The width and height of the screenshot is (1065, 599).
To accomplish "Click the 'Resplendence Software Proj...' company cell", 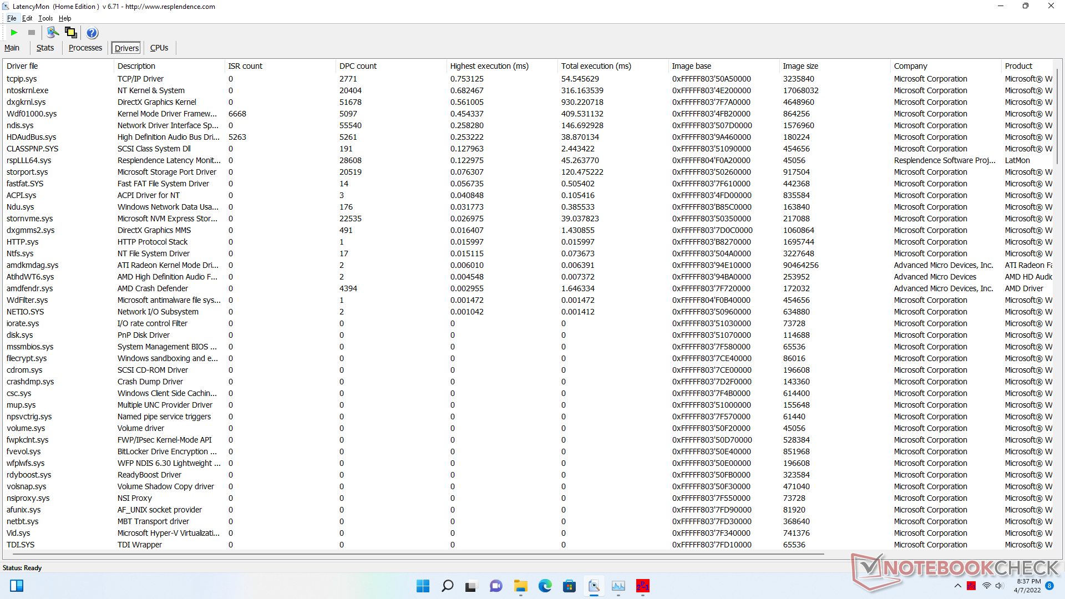I will (945, 160).
